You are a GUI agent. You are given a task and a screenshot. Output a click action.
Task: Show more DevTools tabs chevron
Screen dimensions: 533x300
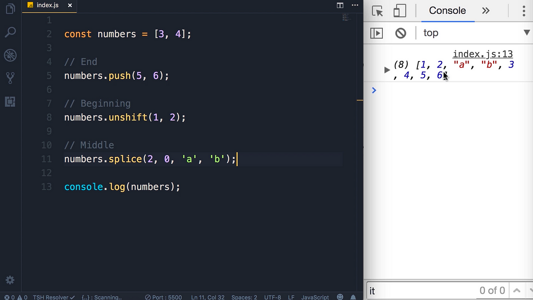486,11
